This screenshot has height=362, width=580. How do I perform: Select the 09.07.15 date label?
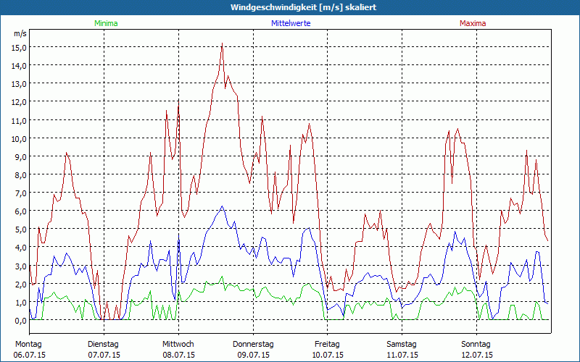253,355
